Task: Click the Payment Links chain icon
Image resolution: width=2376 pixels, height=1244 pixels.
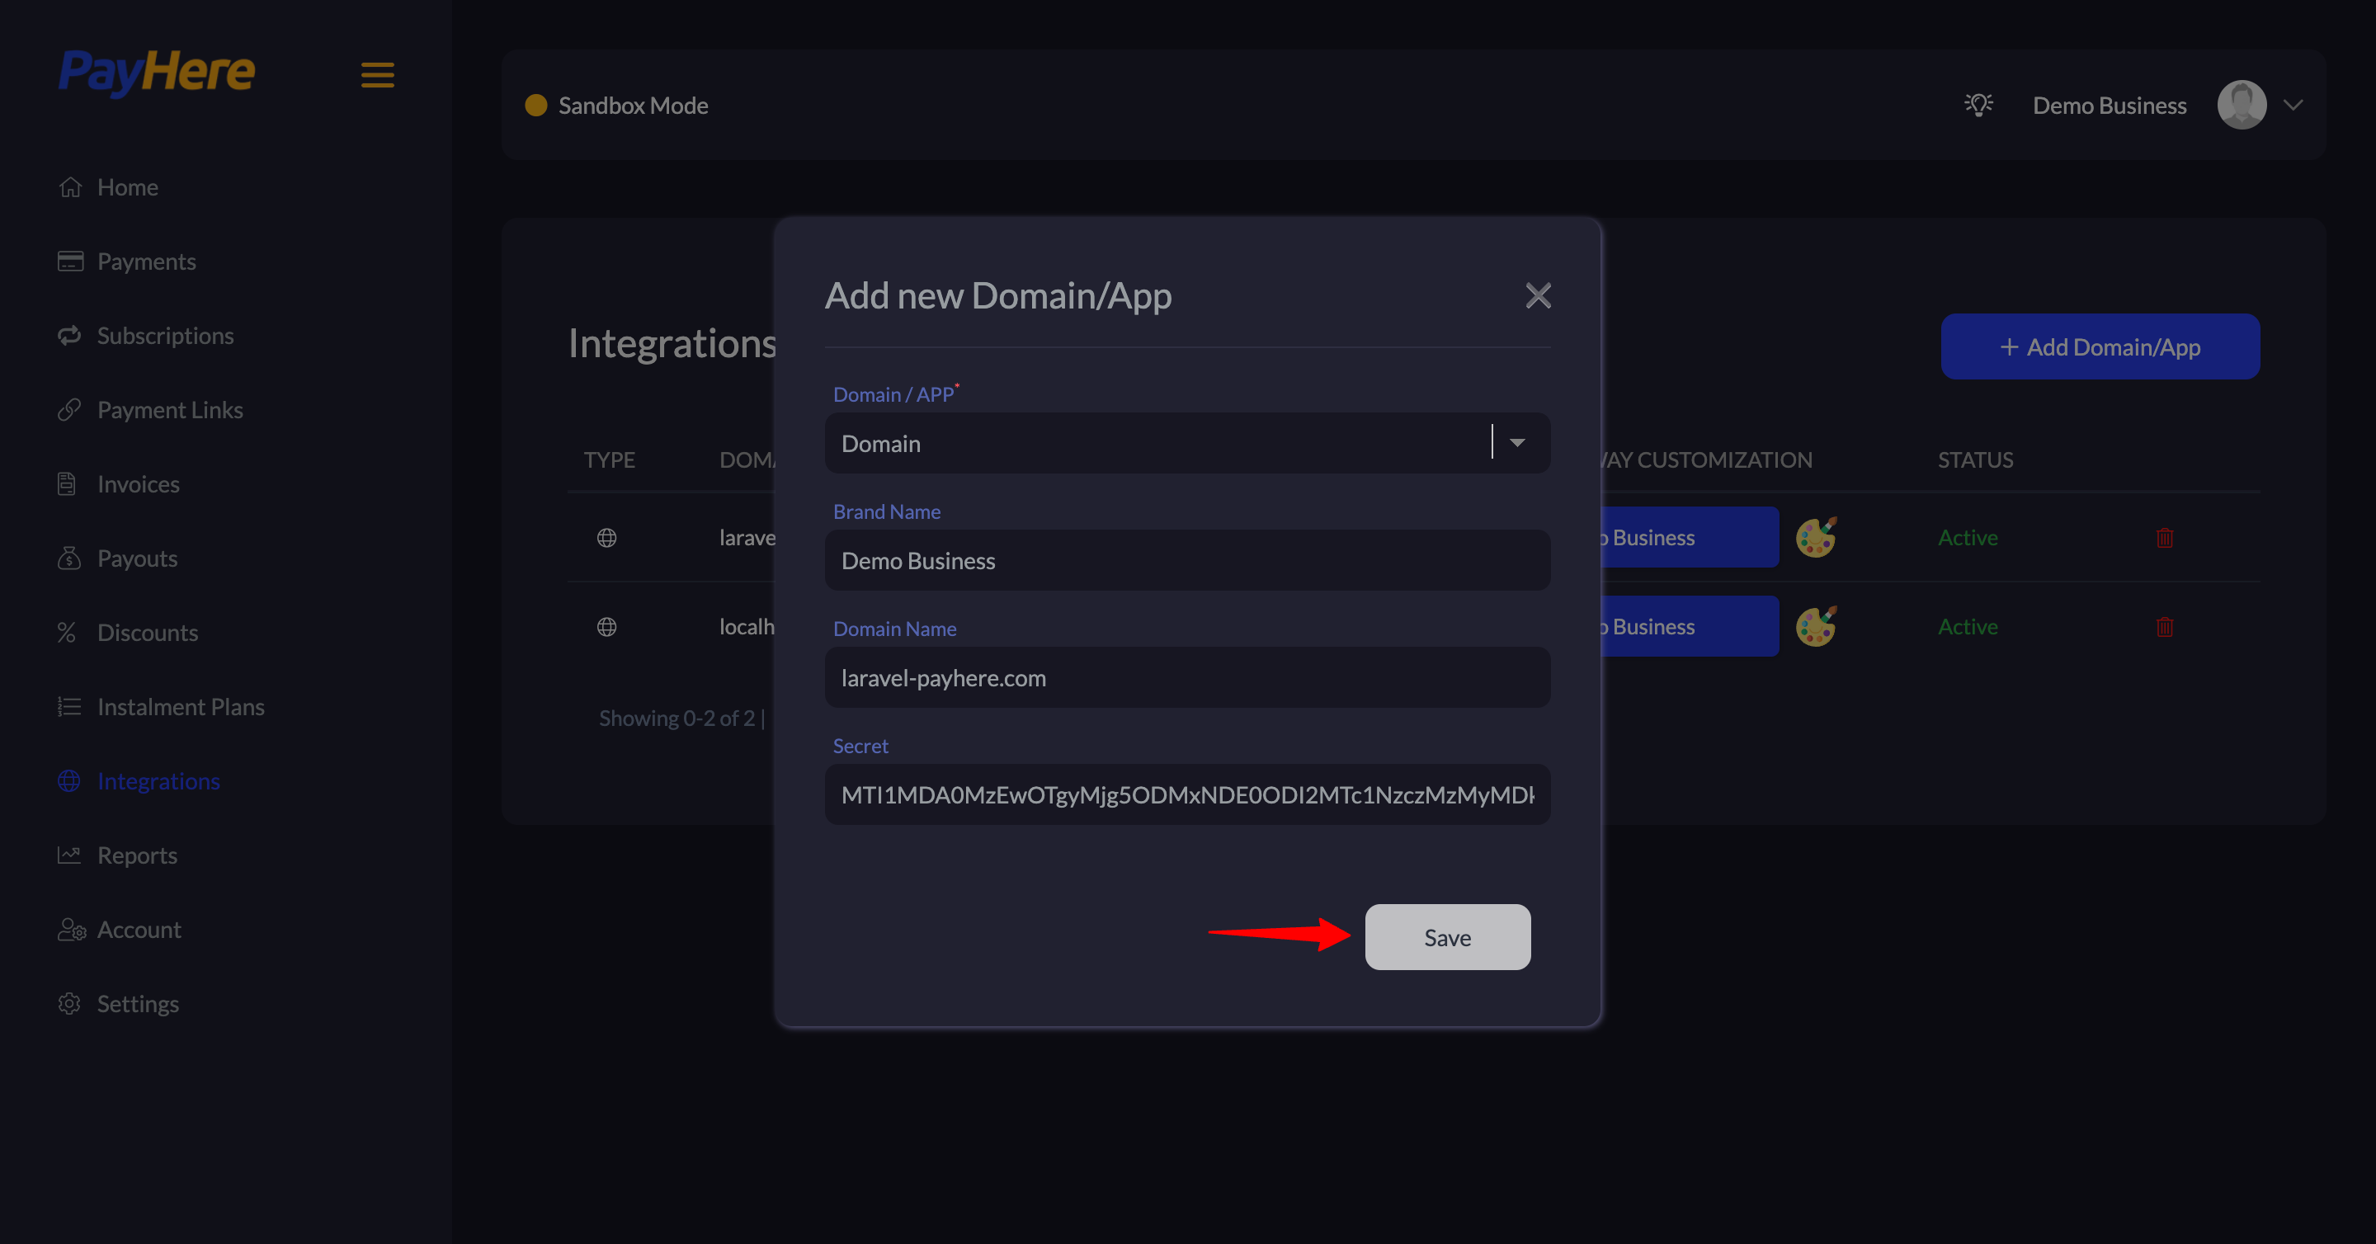Action: (70, 408)
